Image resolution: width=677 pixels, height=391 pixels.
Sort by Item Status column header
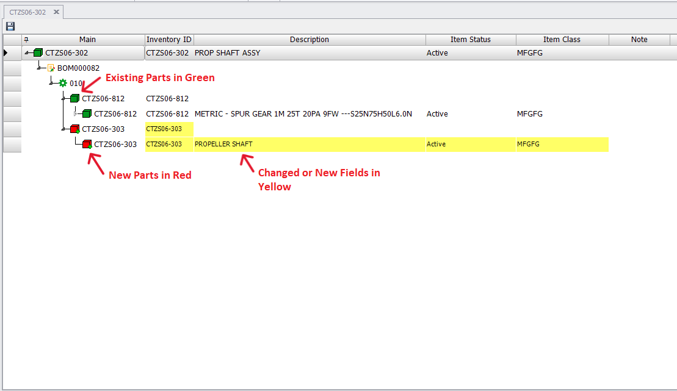[470, 40]
